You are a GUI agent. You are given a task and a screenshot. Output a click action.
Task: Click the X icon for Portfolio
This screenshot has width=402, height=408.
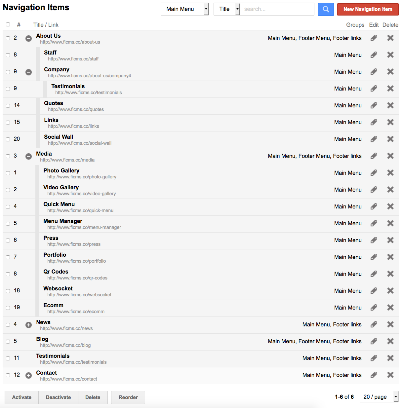390,257
